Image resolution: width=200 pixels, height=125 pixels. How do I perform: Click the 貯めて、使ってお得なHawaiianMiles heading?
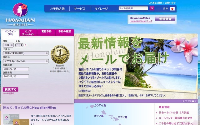[30, 107]
